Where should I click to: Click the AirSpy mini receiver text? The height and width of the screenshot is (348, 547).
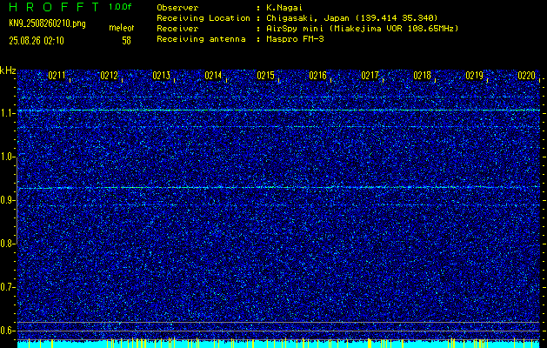[x=362, y=29]
